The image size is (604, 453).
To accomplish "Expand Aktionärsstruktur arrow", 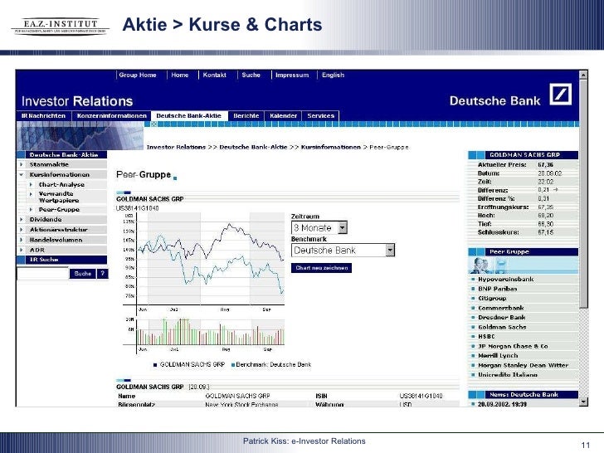I will coord(22,230).
